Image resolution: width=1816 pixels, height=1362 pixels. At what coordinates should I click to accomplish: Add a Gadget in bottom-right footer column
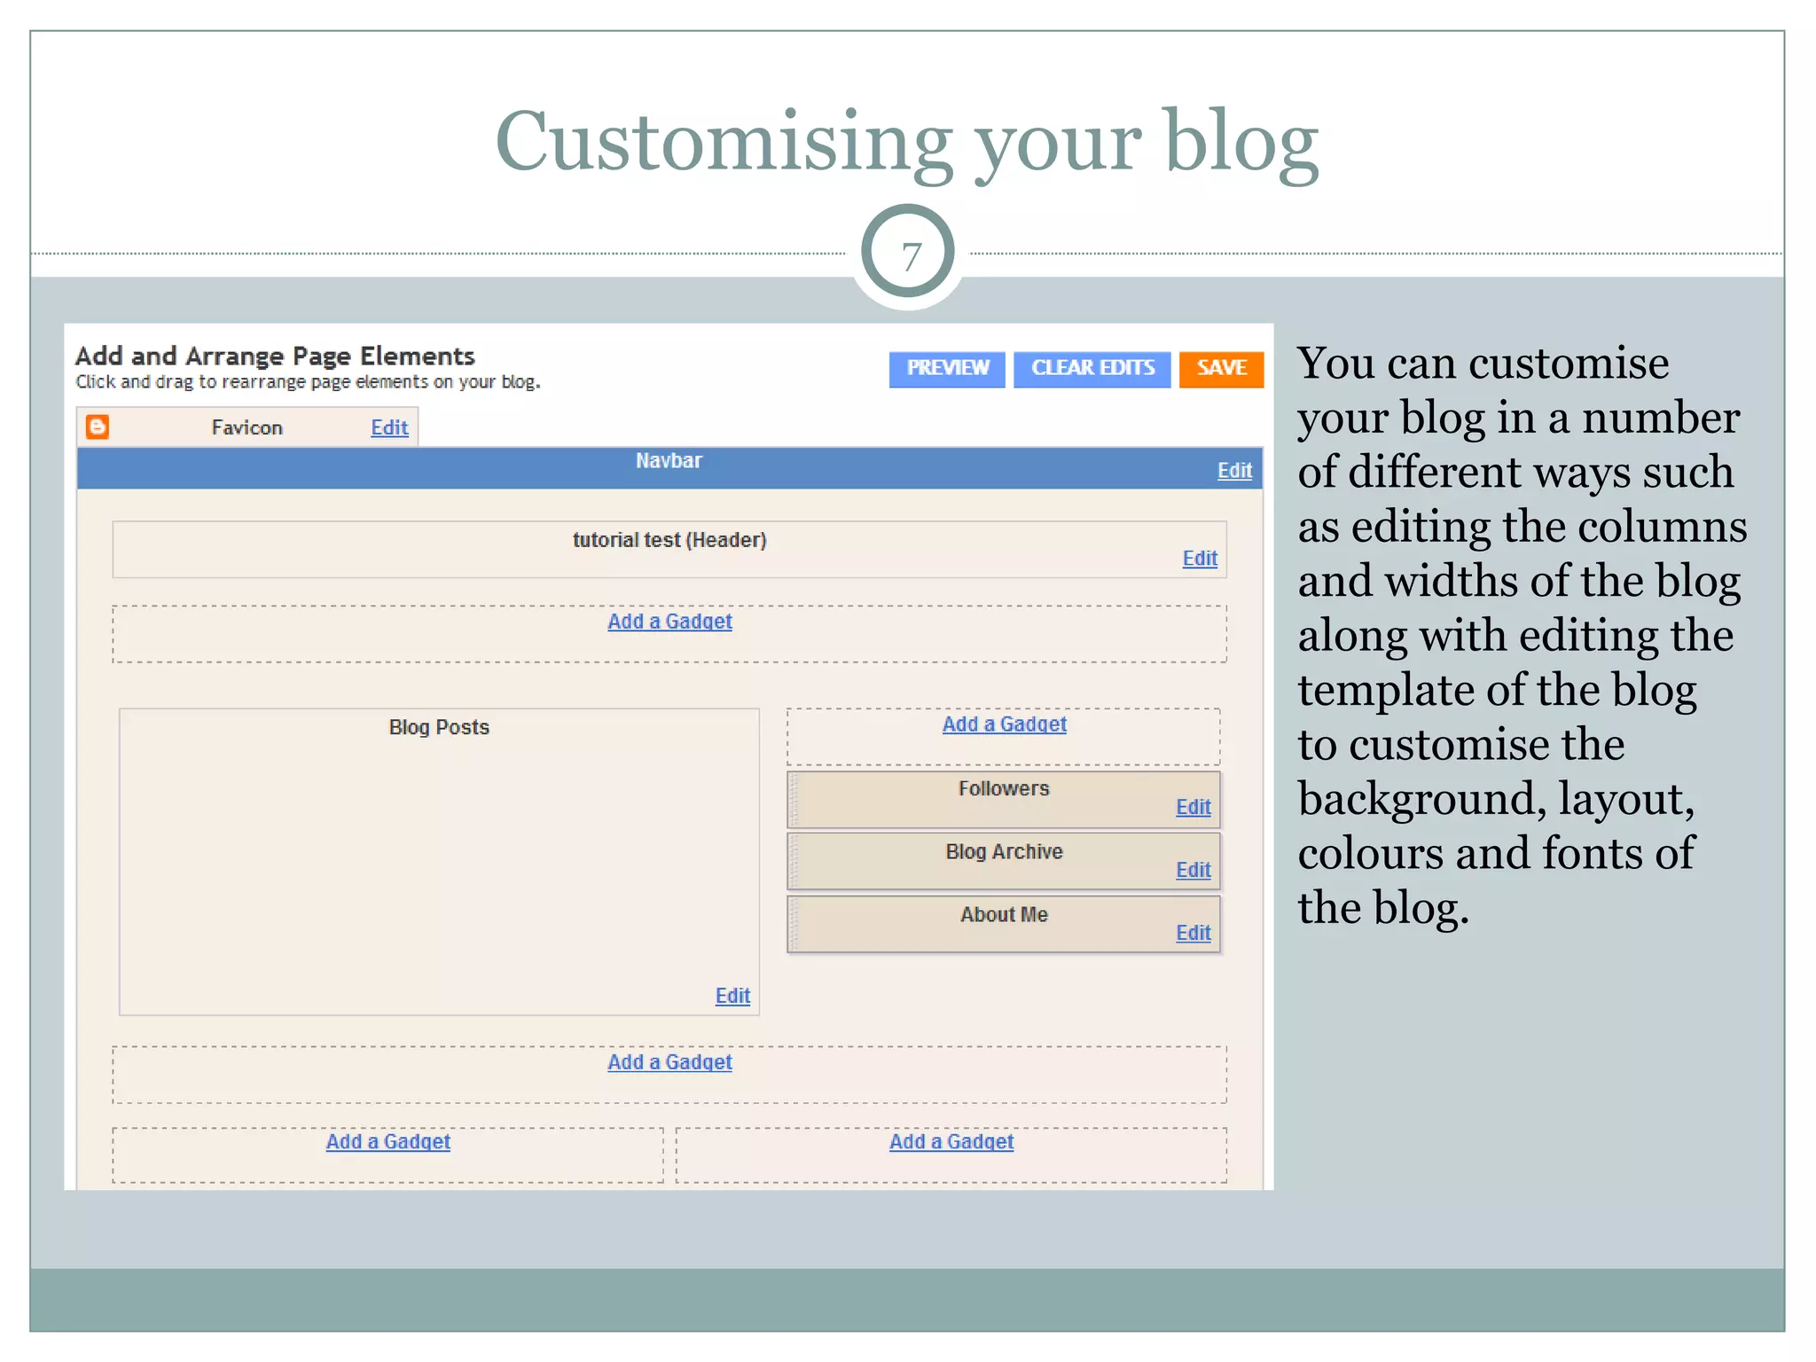coord(951,1142)
